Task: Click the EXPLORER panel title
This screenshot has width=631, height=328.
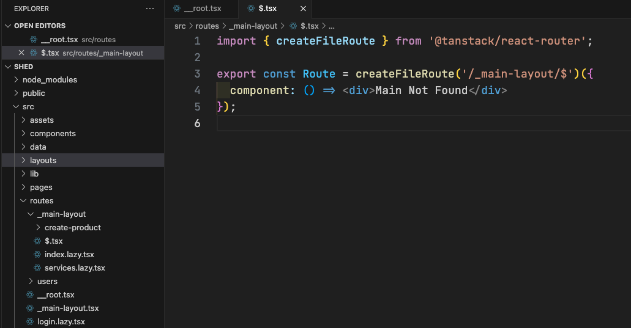Action: tap(31, 9)
